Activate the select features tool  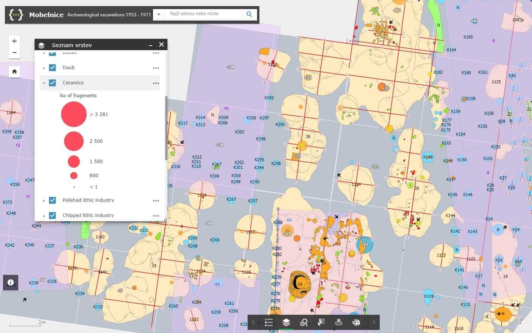pyautogui.click(x=321, y=322)
